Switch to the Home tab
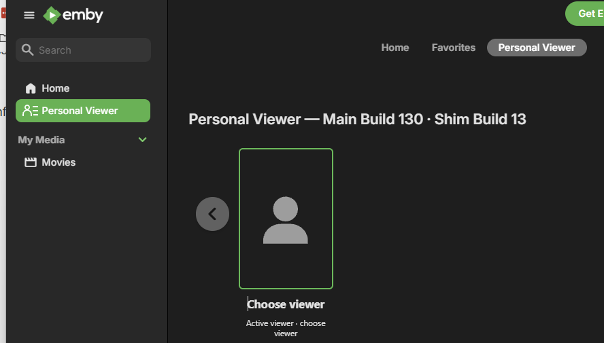Image resolution: width=604 pixels, height=343 pixels. (395, 48)
